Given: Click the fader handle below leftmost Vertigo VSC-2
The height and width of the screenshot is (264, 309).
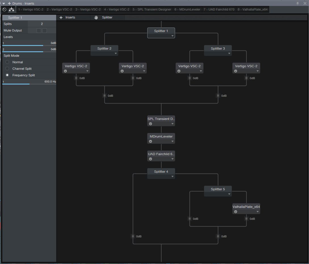Looking at the screenshot, I should pyautogui.click(x=76, y=78).
